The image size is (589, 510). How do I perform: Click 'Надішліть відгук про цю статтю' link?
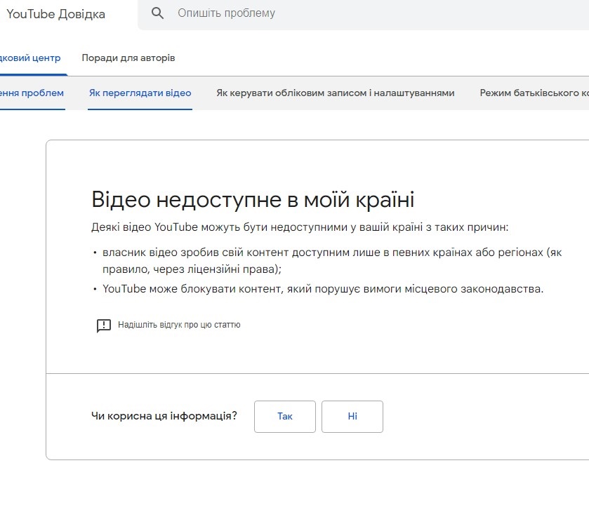pos(179,325)
